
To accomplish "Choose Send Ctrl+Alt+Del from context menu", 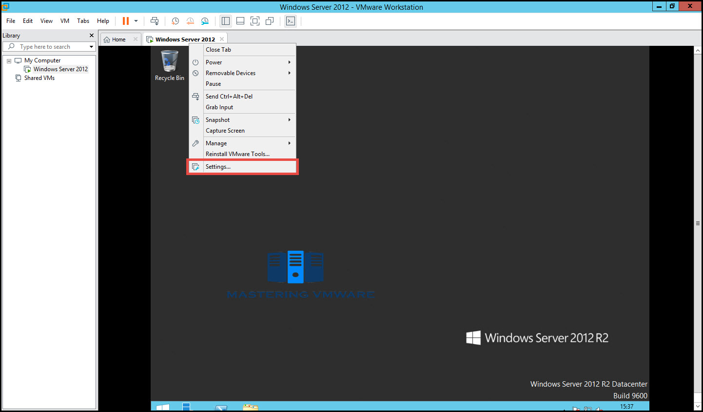I will (242, 97).
